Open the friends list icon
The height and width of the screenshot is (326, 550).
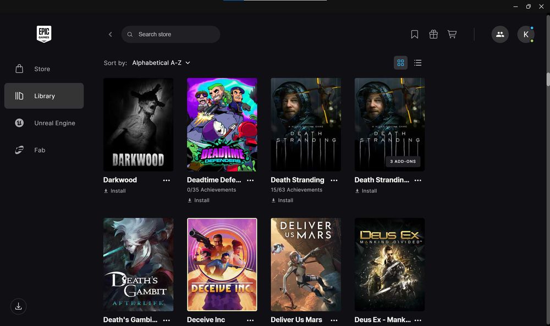(500, 34)
